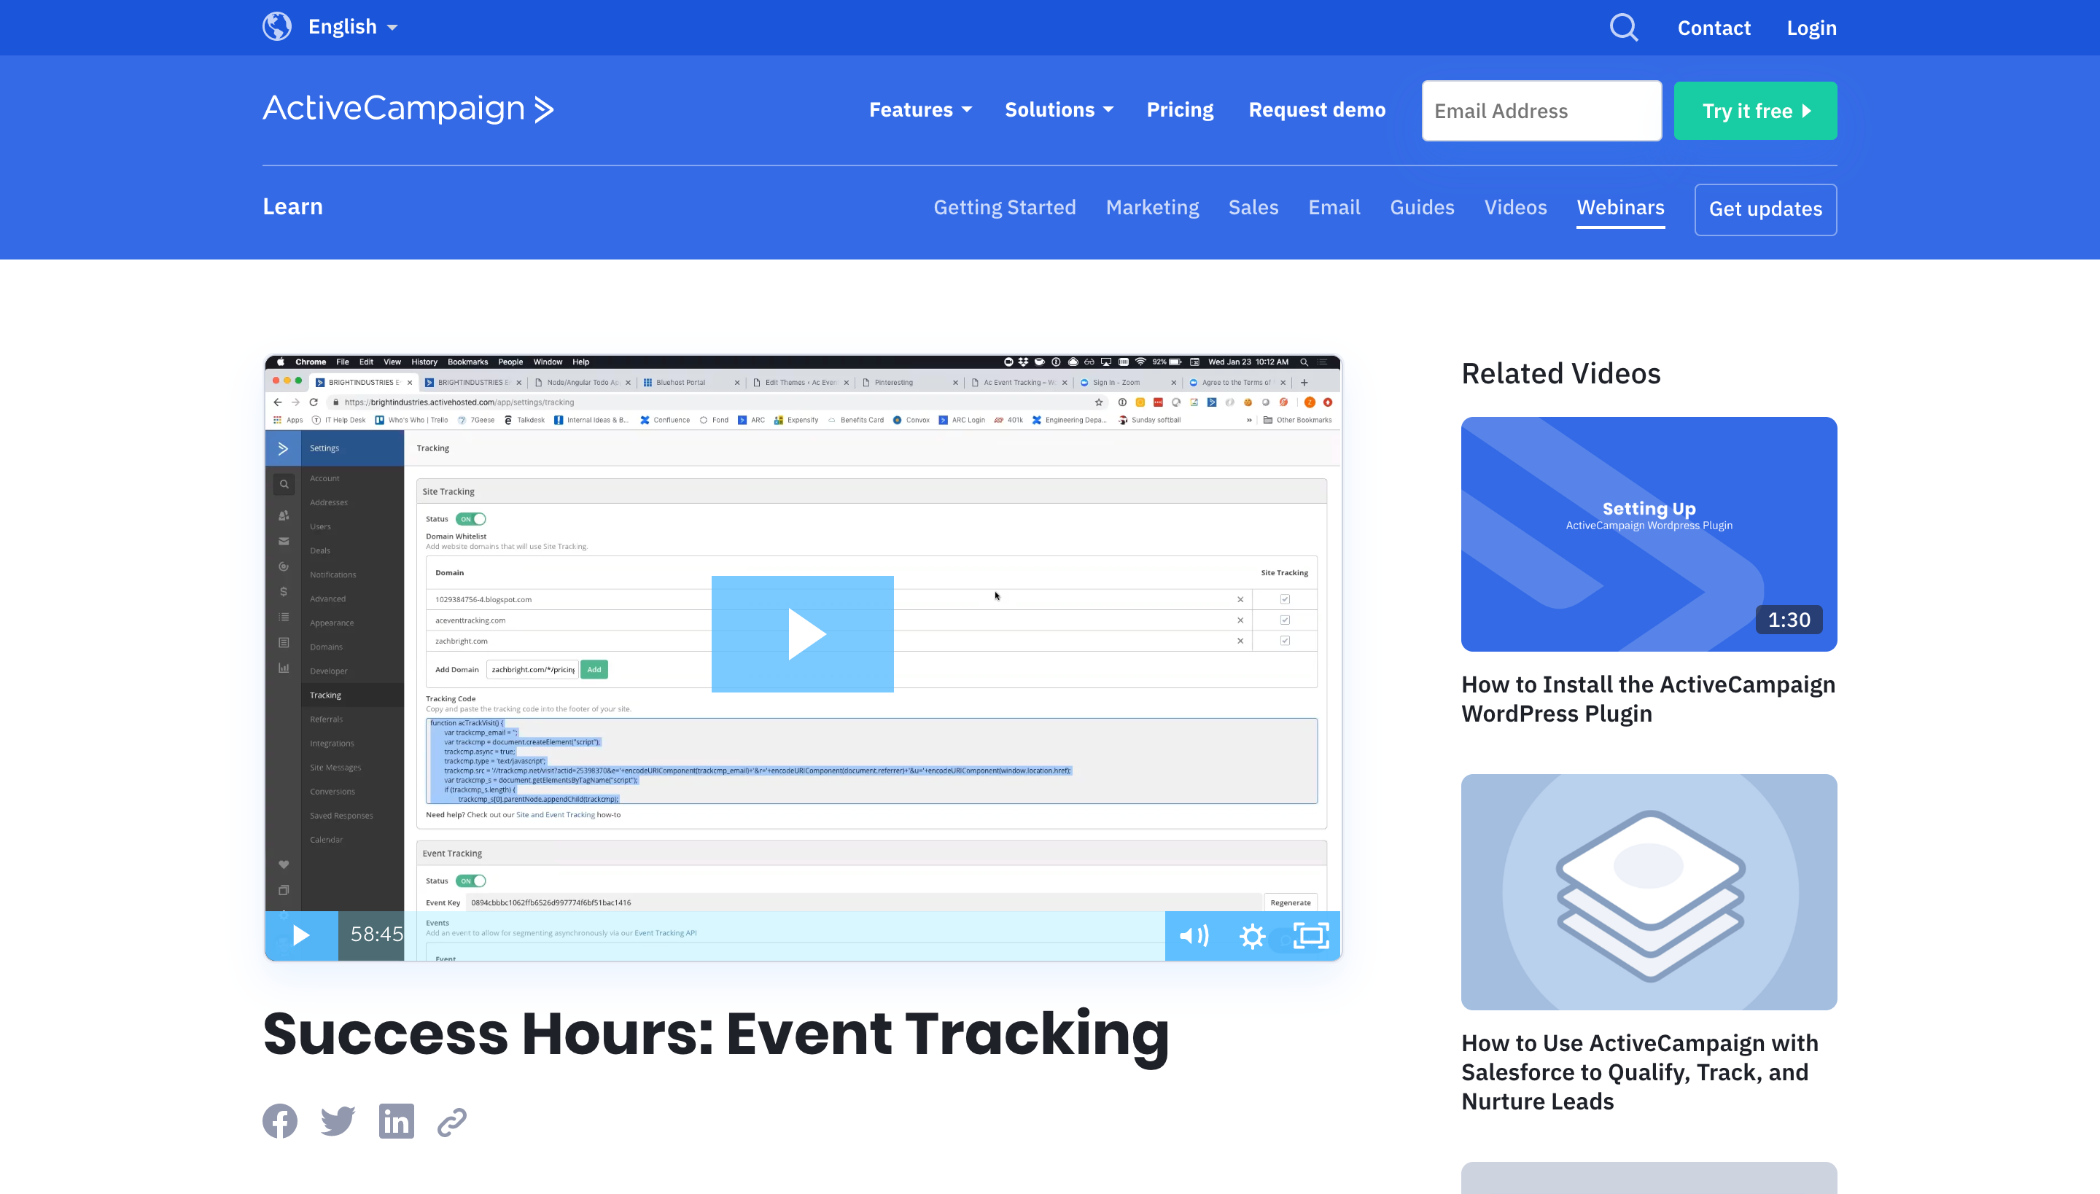2100x1194 pixels.
Task: Play video with large center play button
Action: click(x=802, y=634)
